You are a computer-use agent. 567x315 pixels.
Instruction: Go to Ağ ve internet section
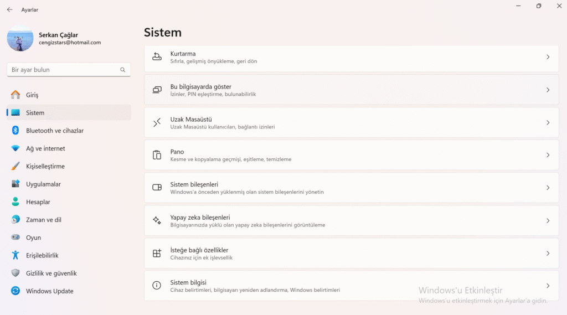point(45,148)
